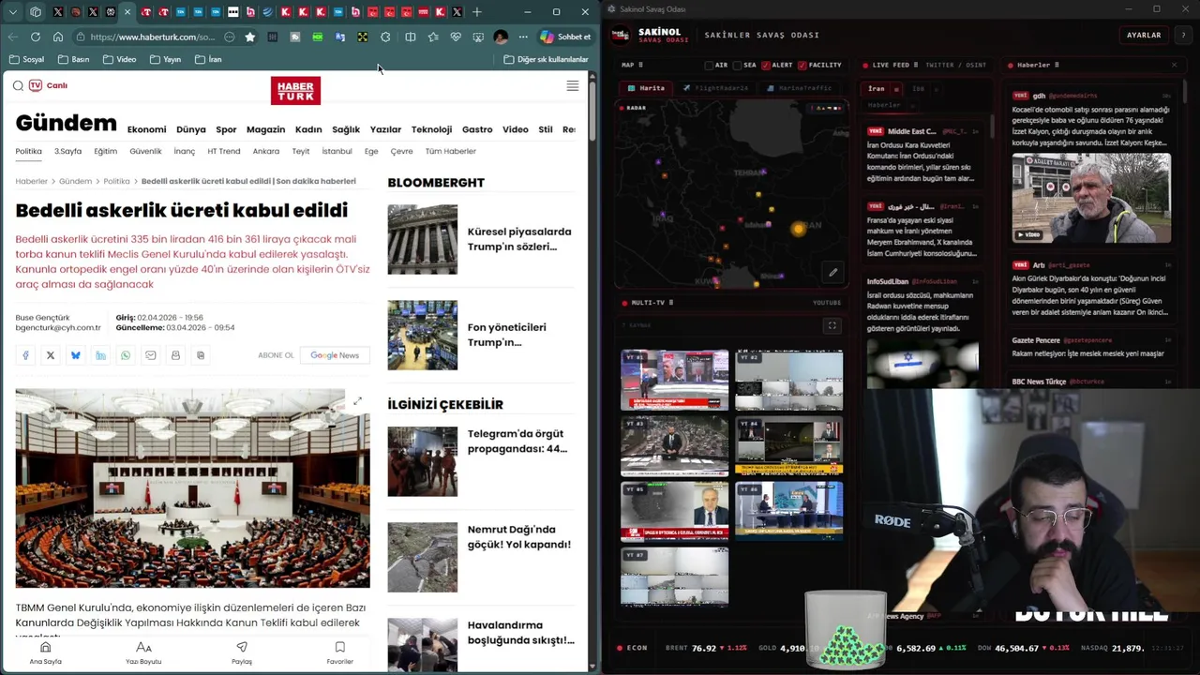Viewport: 1200px width, 675px height.
Task: Open Basın bookmarks folder
Action: [74, 59]
